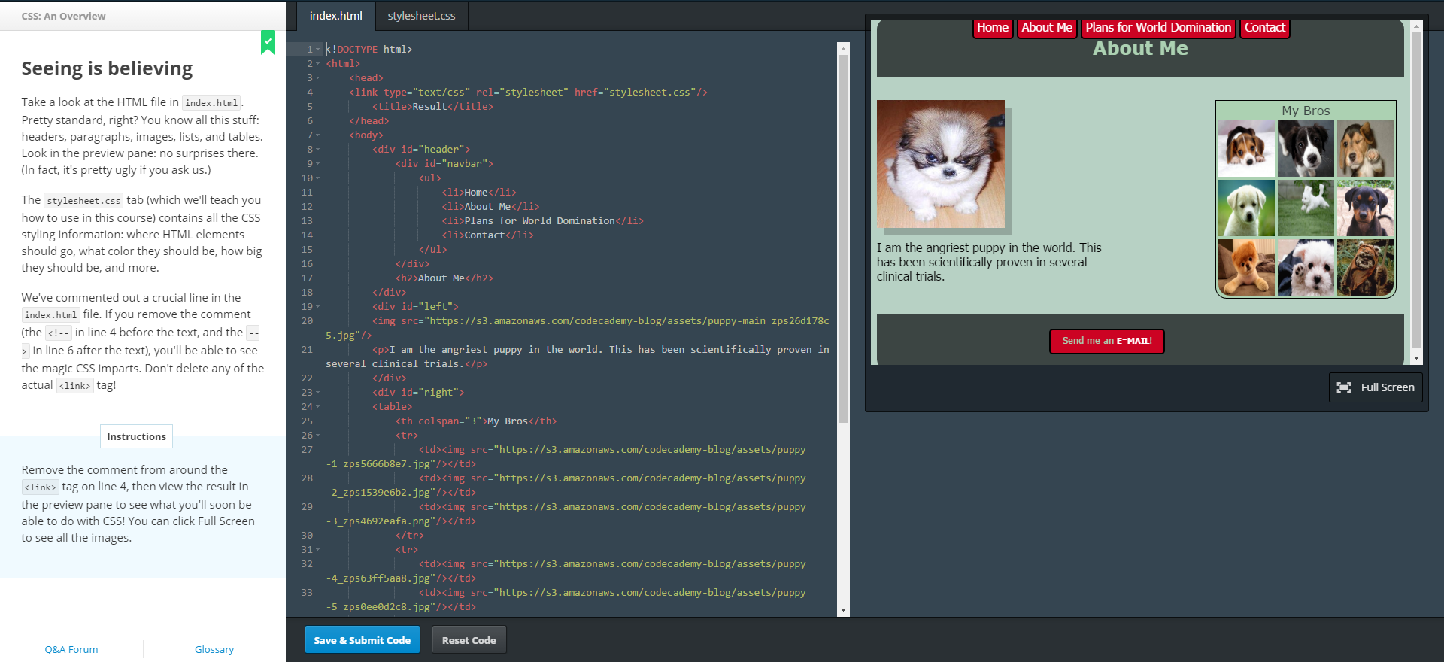Select the index.html tab
1444x662 pixels.
(x=335, y=16)
